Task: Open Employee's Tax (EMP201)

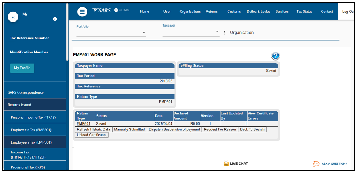Action: point(35,130)
